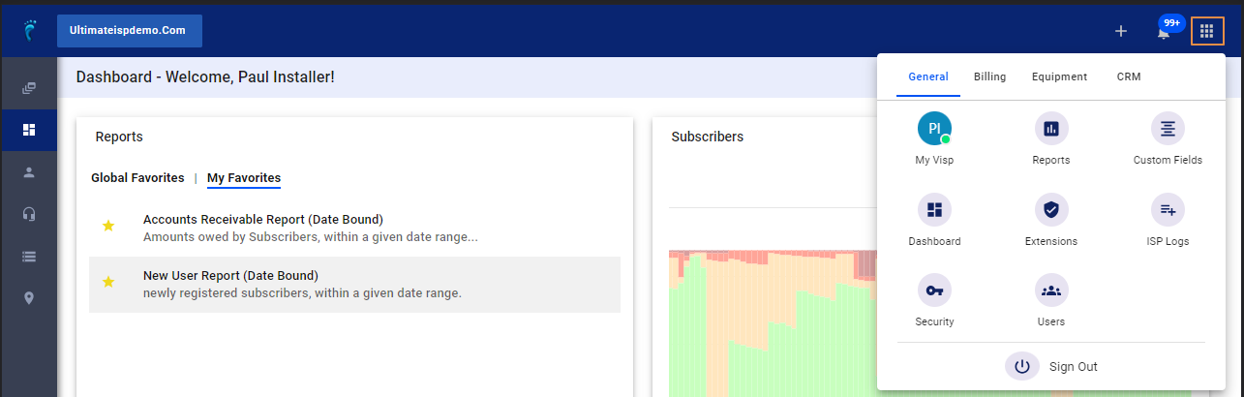Open the headset support icon in sidebar
Viewport: 1244px width, 397px height.
(x=29, y=214)
